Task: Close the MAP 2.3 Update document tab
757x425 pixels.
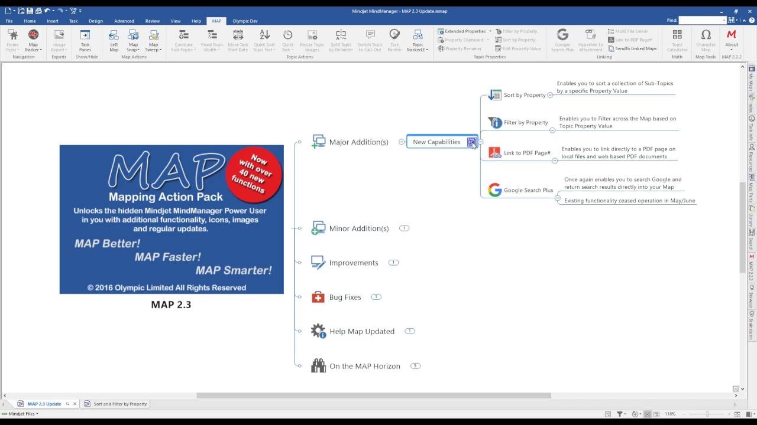Action: pos(75,404)
